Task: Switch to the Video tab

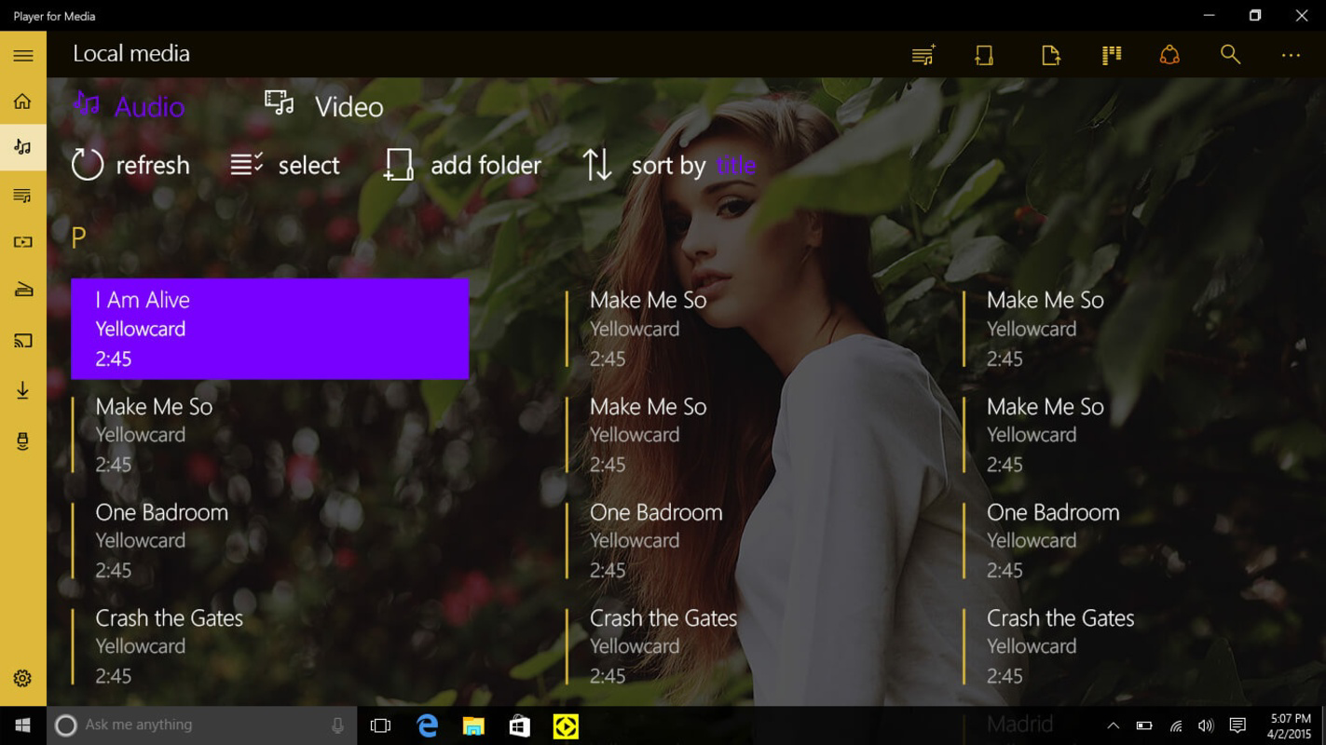Action: [323, 106]
